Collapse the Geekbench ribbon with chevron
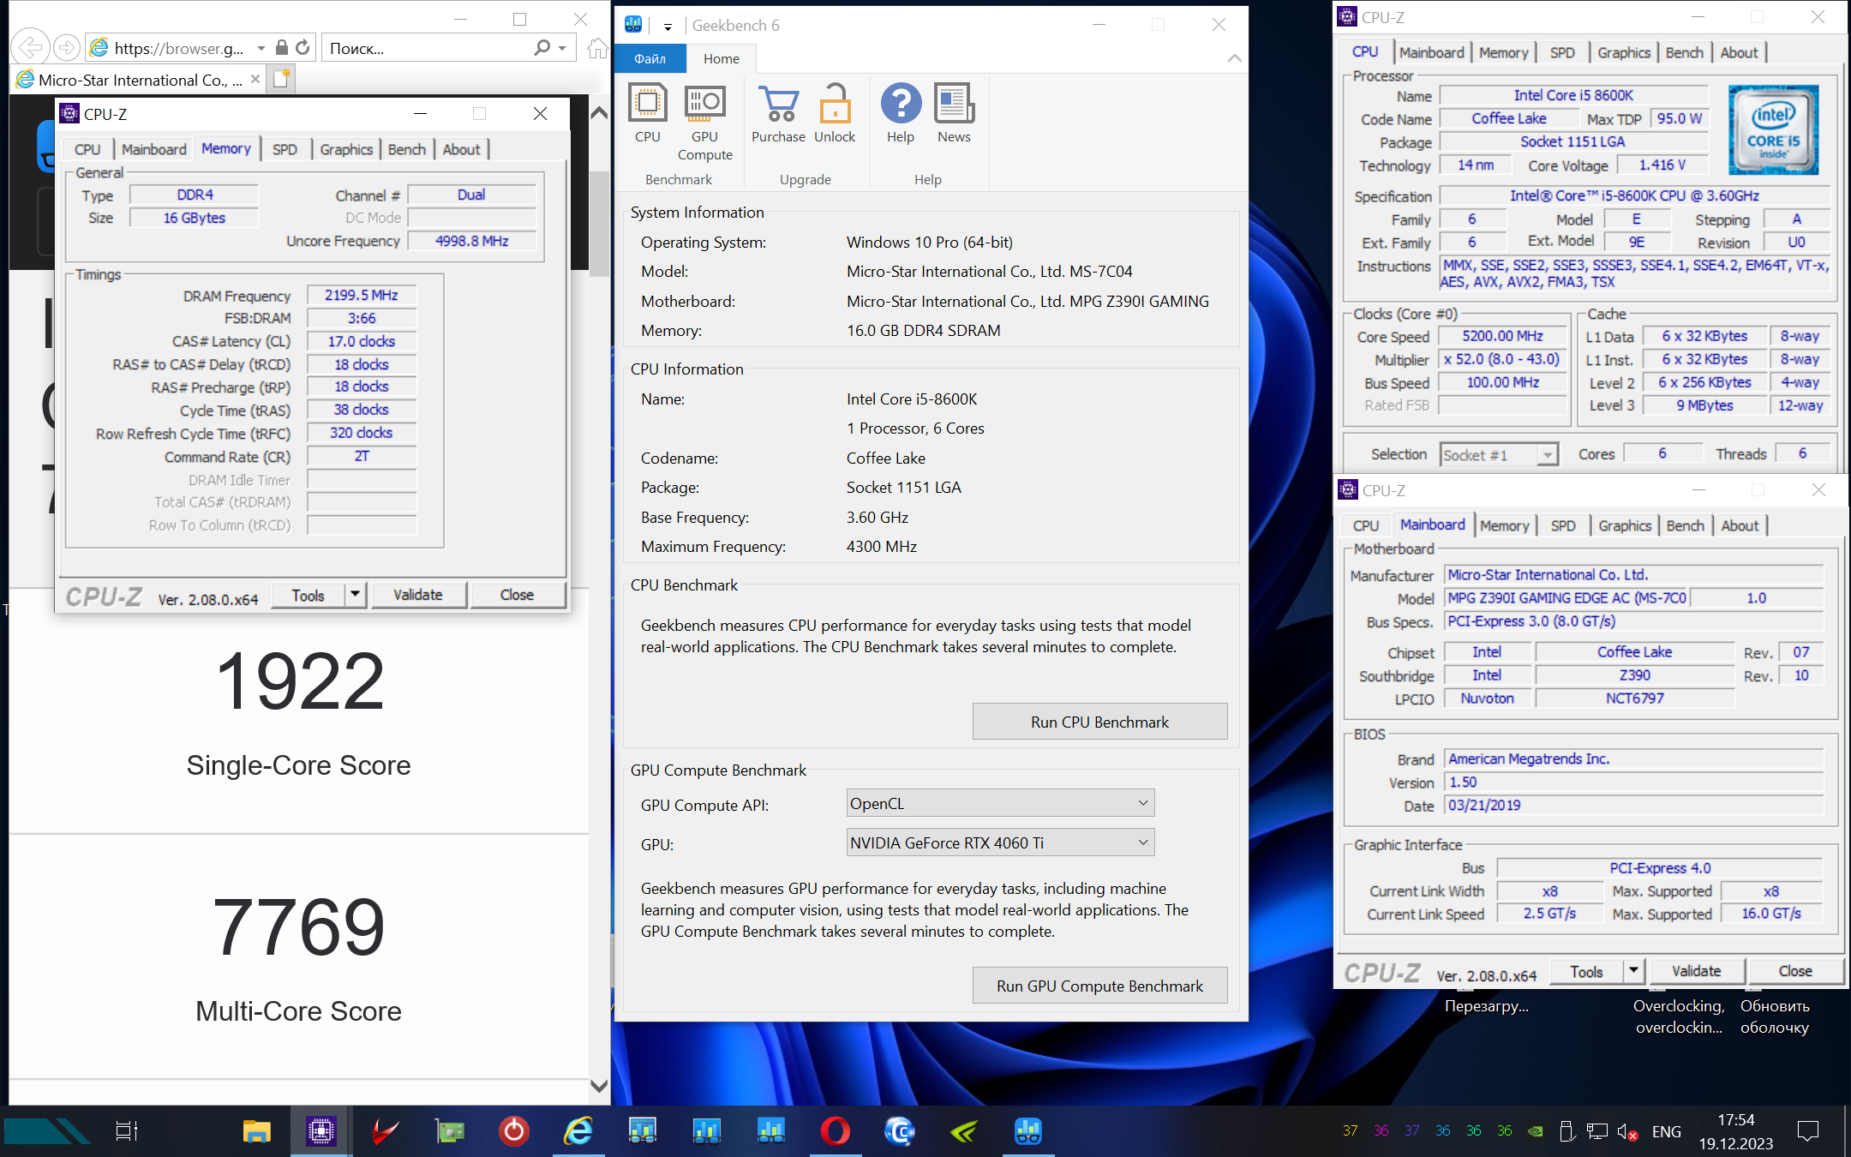 click(x=1234, y=58)
